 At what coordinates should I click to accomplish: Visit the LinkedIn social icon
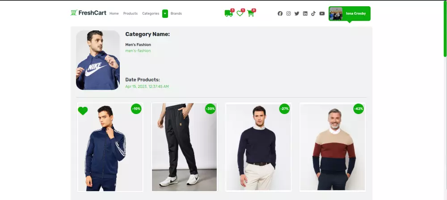(x=305, y=14)
